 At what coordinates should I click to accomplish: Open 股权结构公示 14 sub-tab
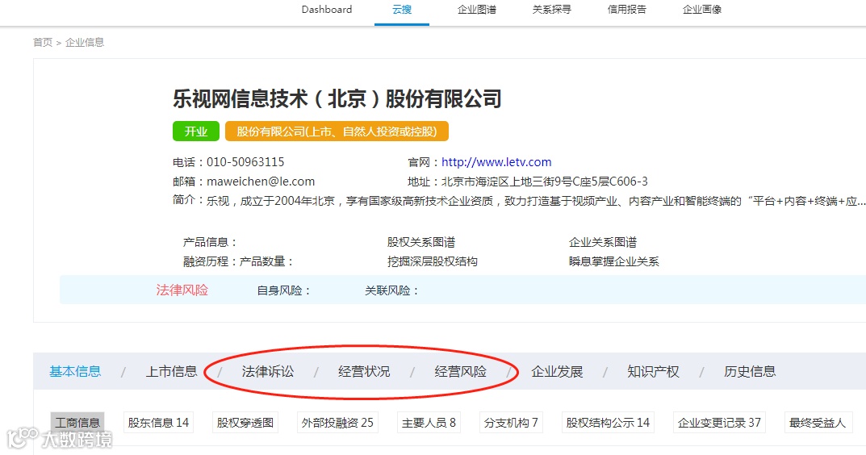608,423
